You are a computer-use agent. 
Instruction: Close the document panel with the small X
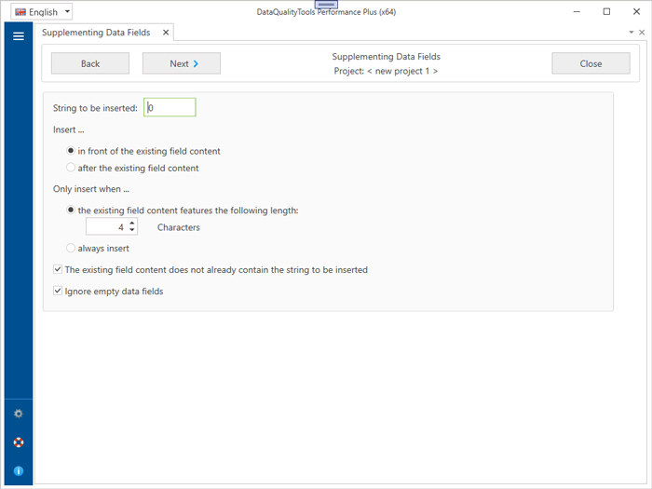pyautogui.click(x=642, y=32)
